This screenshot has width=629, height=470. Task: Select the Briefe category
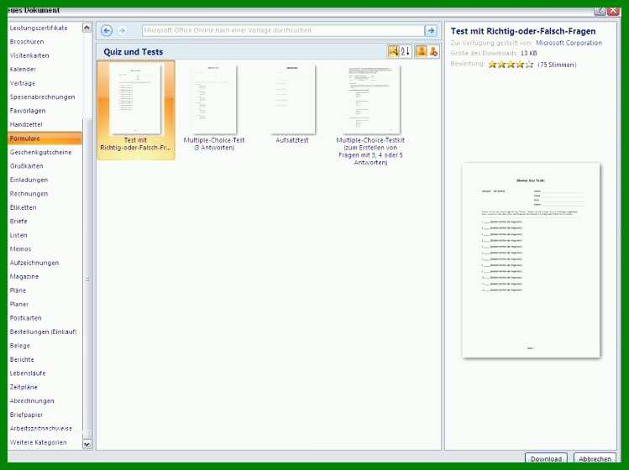[18, 222]
